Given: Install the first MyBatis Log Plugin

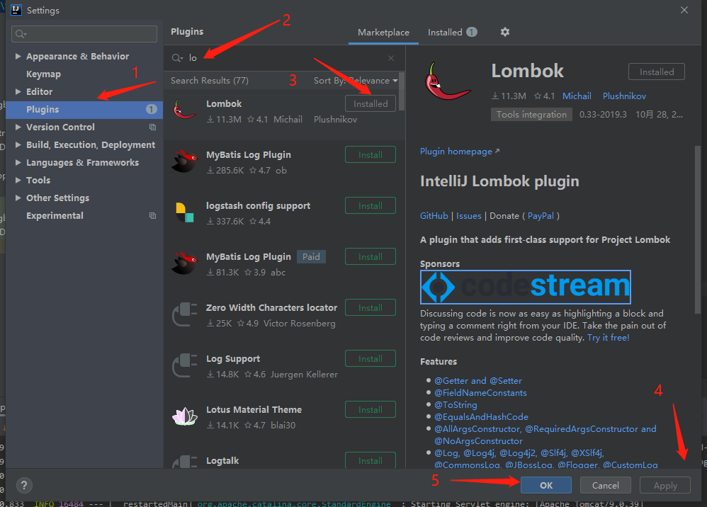Looking at the screenshot, I should point(371,154).
